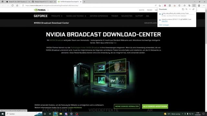The height and width of the screenshot is (116, 207).
Task: Open the Cookie-Richtlinie link
Action: (x=75, y=108)
